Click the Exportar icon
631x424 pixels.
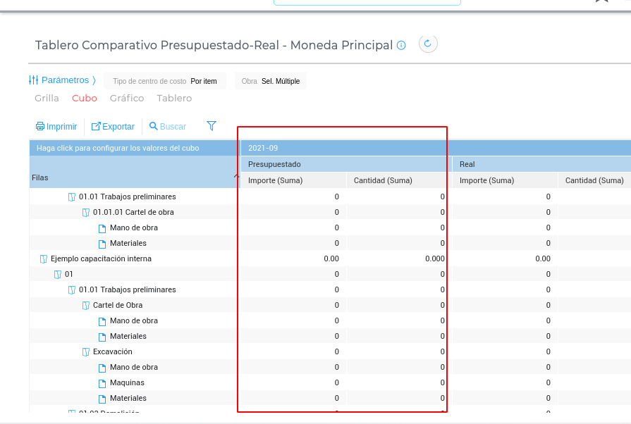pos(96,127)
